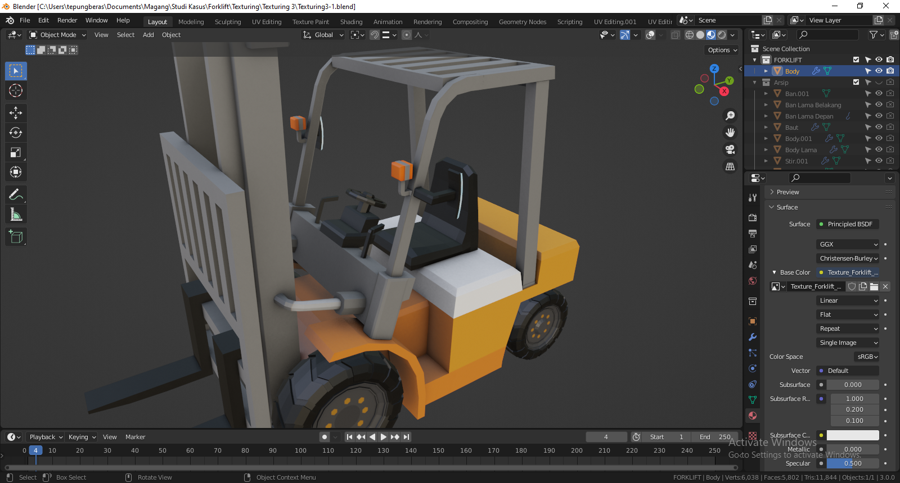900x483 pixels.
Task: Pick the Scale tool
Action: click(16, 152)
